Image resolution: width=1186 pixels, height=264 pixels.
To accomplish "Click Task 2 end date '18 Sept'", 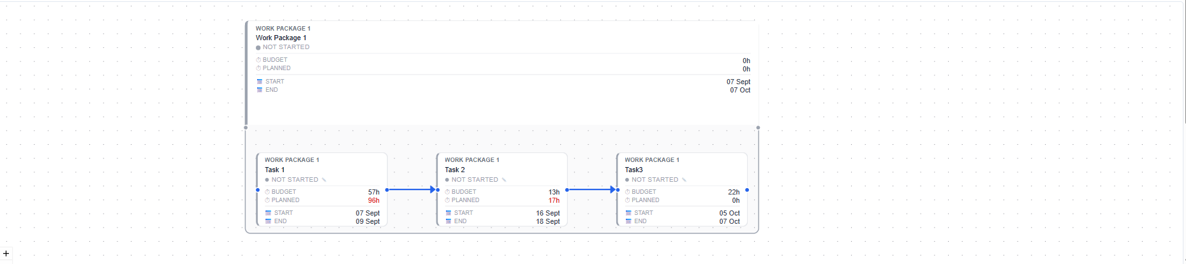I will point(548,221).
